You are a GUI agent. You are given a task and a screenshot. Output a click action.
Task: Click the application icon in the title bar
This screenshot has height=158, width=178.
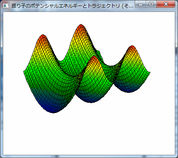[6, 6]
